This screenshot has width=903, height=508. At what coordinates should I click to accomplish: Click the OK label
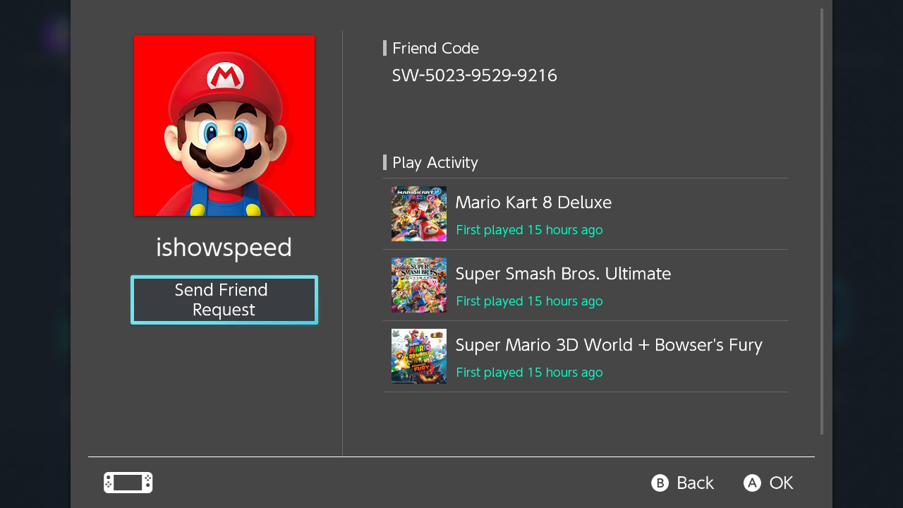(781, 483)
